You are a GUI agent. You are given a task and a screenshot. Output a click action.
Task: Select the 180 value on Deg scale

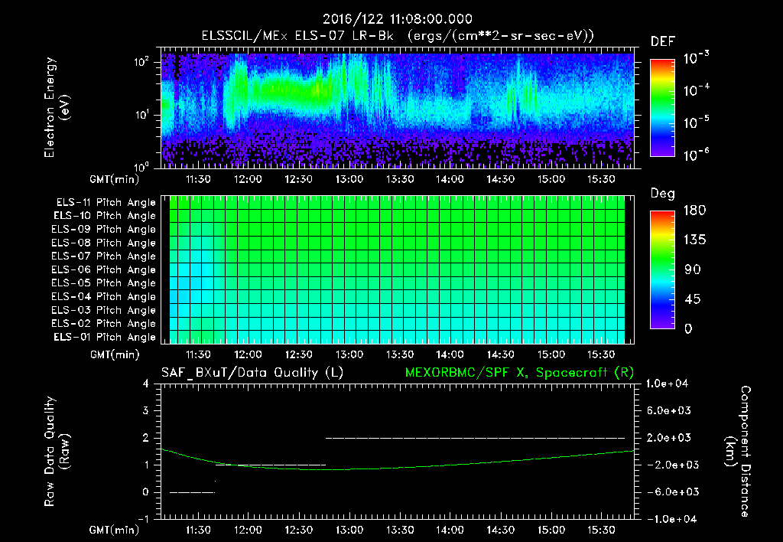point(694,211)
